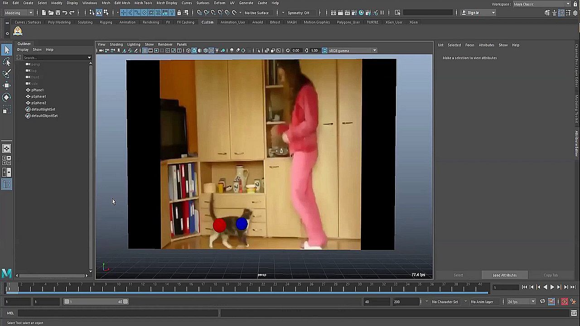
Task: Switch to the Rigging shelf tab
Action: click(x=106, y=22)
